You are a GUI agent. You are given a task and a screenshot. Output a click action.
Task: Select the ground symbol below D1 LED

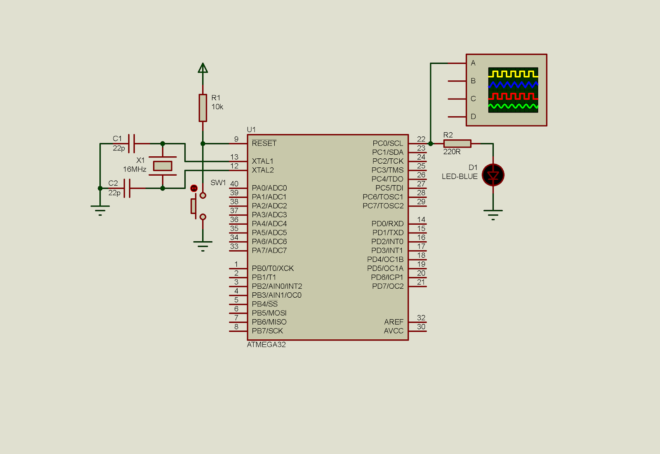point(493,215)
